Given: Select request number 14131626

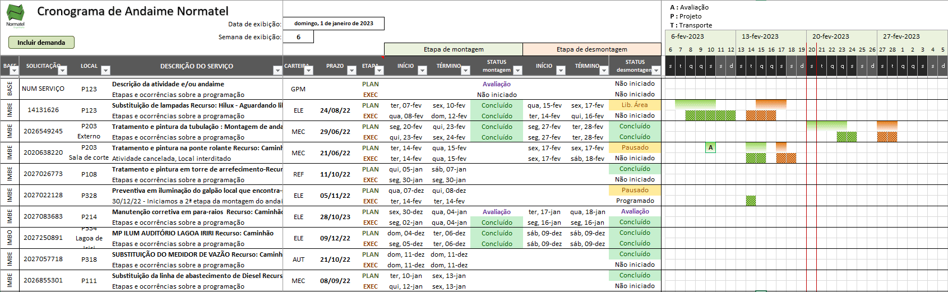Looking at the screenshot, I should [x=43, y=110].
